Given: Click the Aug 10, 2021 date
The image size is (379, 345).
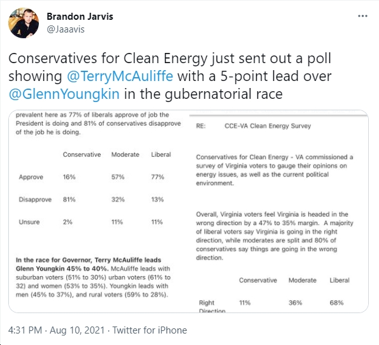Looking at the screenshot, I should pyautogui.click(x=77, y=330).
